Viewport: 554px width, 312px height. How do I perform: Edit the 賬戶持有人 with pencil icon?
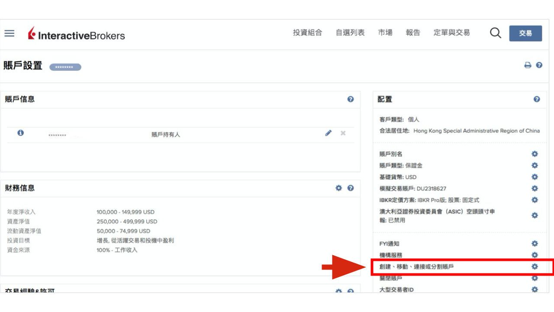[x=329, y=133]
